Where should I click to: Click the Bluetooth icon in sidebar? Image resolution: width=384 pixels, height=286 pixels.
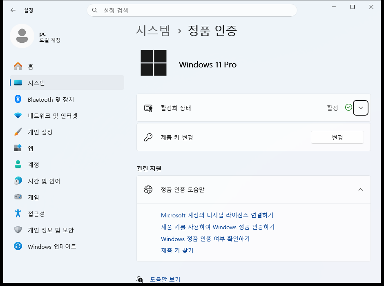(18, 99)
